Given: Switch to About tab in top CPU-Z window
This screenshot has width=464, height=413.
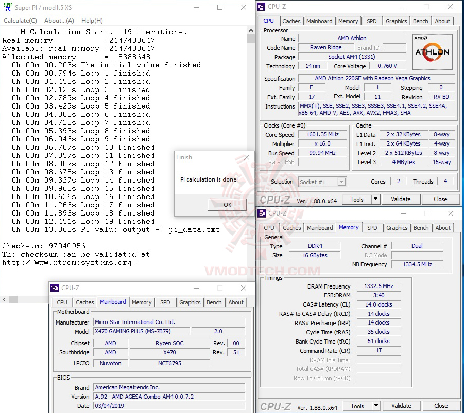Looking at the screenshot, I should (442, 21).
